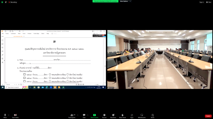Open the Participants panel
The image size is (213, 119).
click(x=72, y=115)
